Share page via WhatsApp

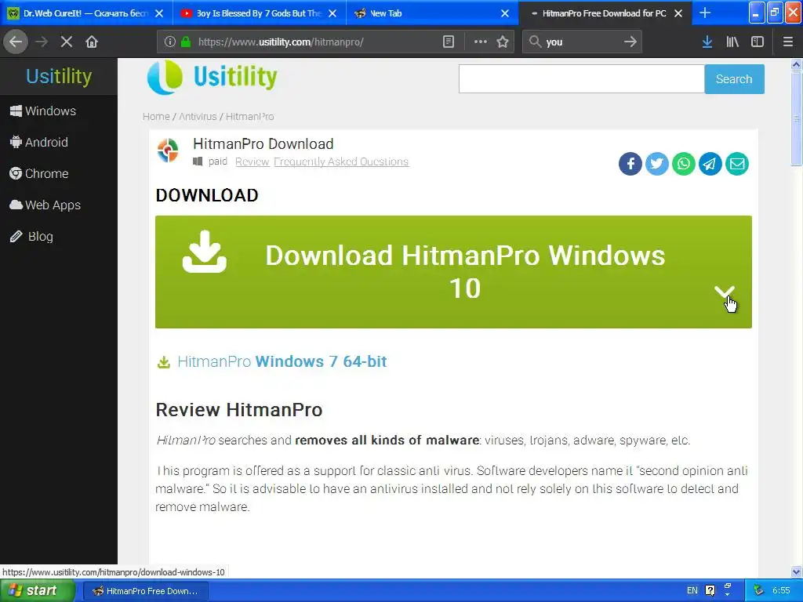coord(683,164)
